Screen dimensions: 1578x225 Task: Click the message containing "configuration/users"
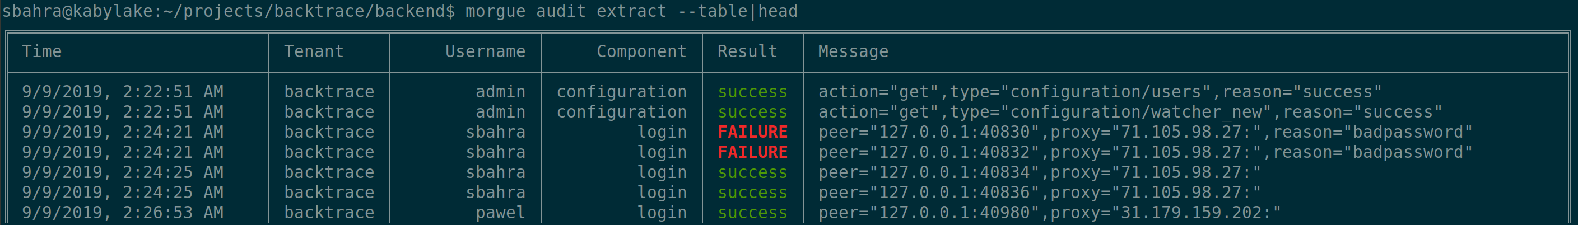click(1100, 92)
